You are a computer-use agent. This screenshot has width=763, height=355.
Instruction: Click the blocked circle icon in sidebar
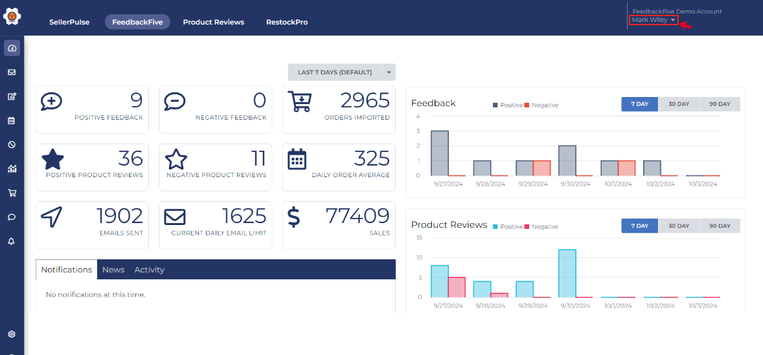coord(12,144)
